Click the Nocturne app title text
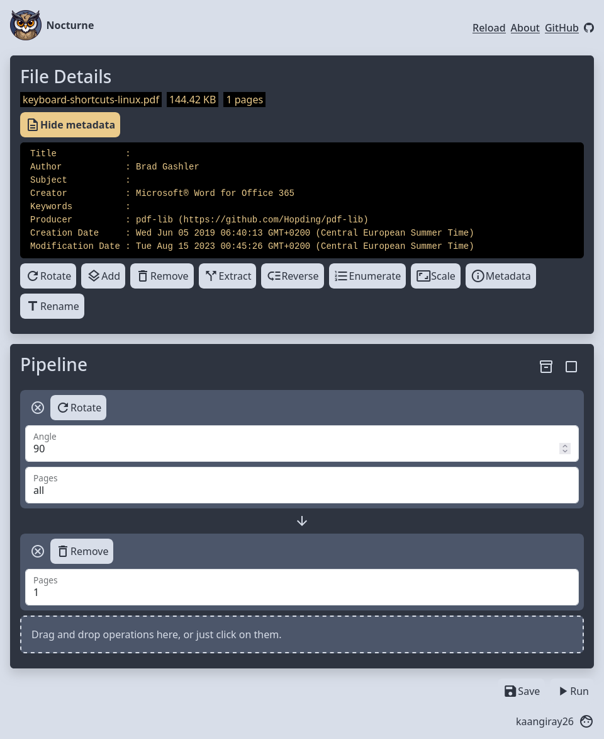604x739 pixels. point(70,25)
